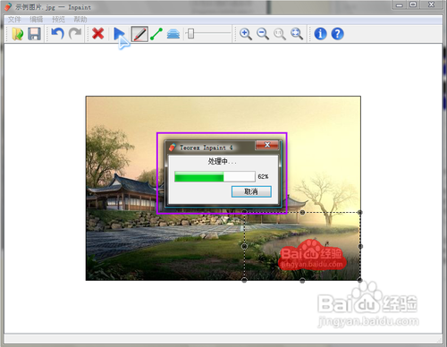
Task: Clear selection with the red X icon
Action: 98,33
